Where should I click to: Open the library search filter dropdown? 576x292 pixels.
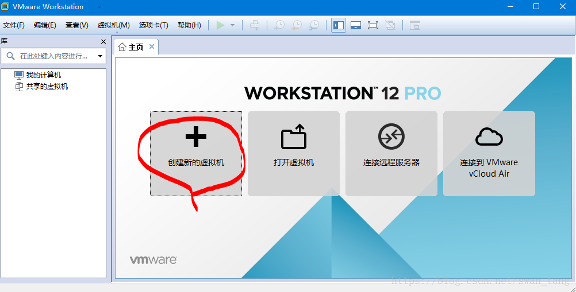tap(100, 56)
